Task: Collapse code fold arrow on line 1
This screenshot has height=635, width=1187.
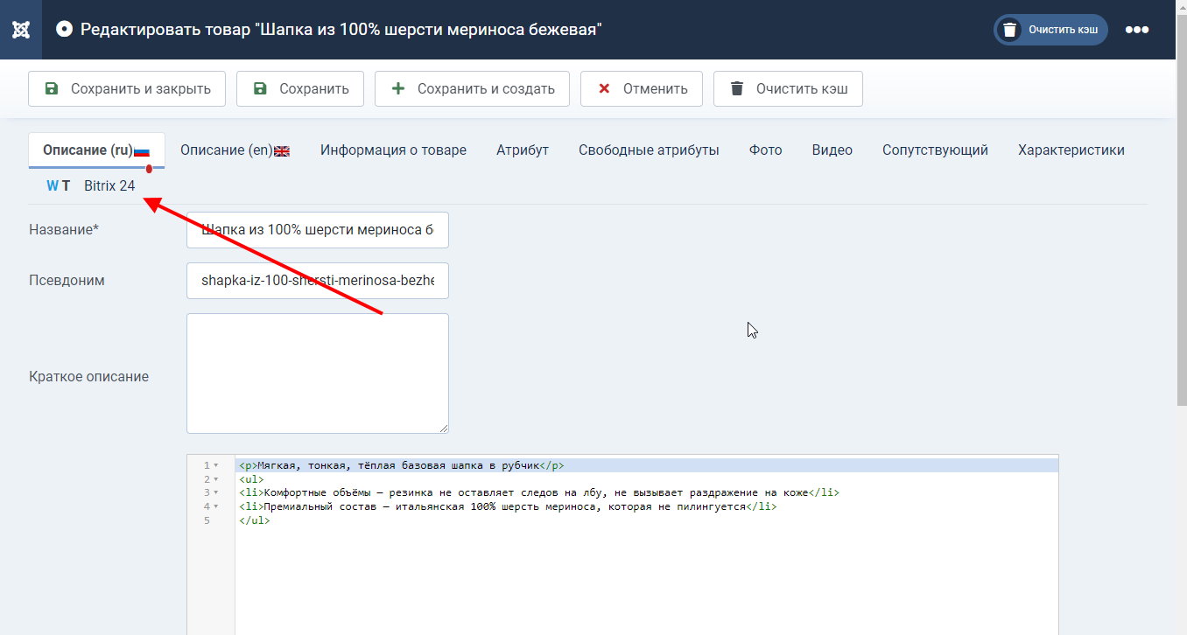Action: (216, 465)
